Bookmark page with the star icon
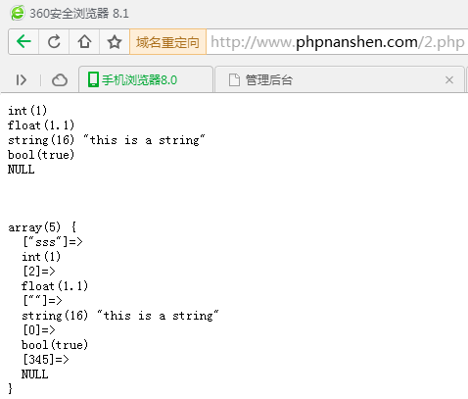The width and height of the screenshot is (468, 399). point(115,42)
